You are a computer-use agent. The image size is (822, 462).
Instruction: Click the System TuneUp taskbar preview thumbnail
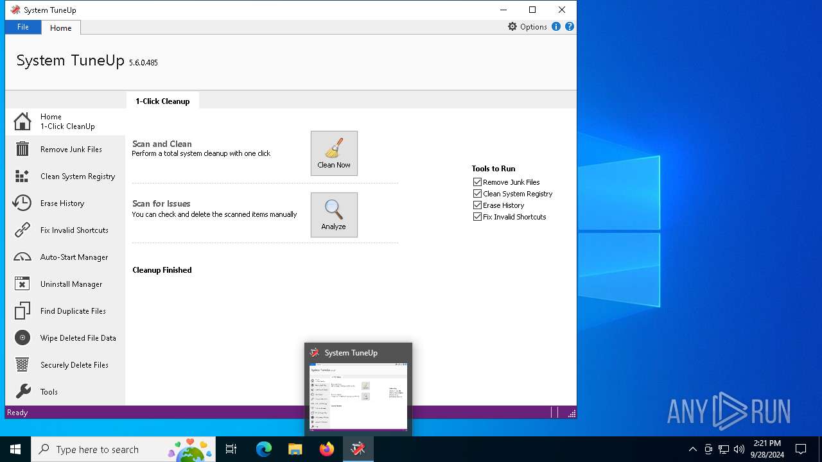pyautogui.click(x=358, y=397)
